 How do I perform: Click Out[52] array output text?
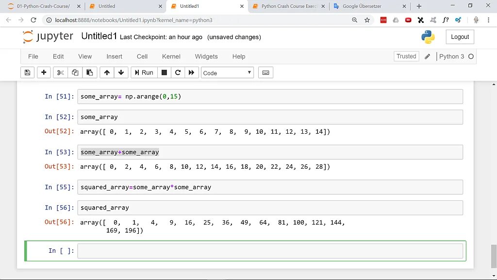pos(205,132)
